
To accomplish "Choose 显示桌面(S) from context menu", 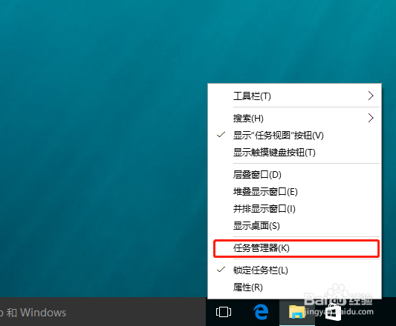I will [x=294, y=226].
